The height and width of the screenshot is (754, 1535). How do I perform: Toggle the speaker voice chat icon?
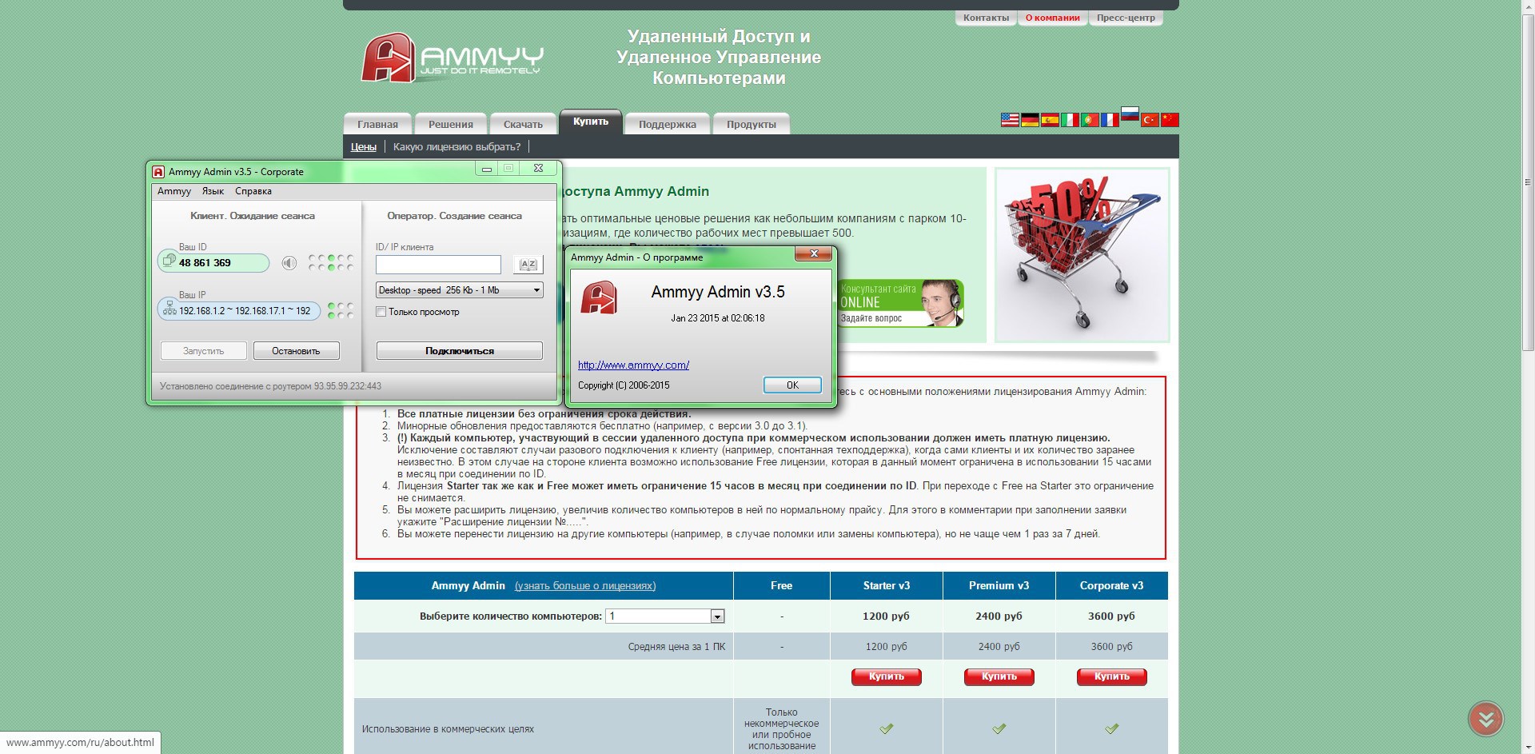[x=289, y=263]
